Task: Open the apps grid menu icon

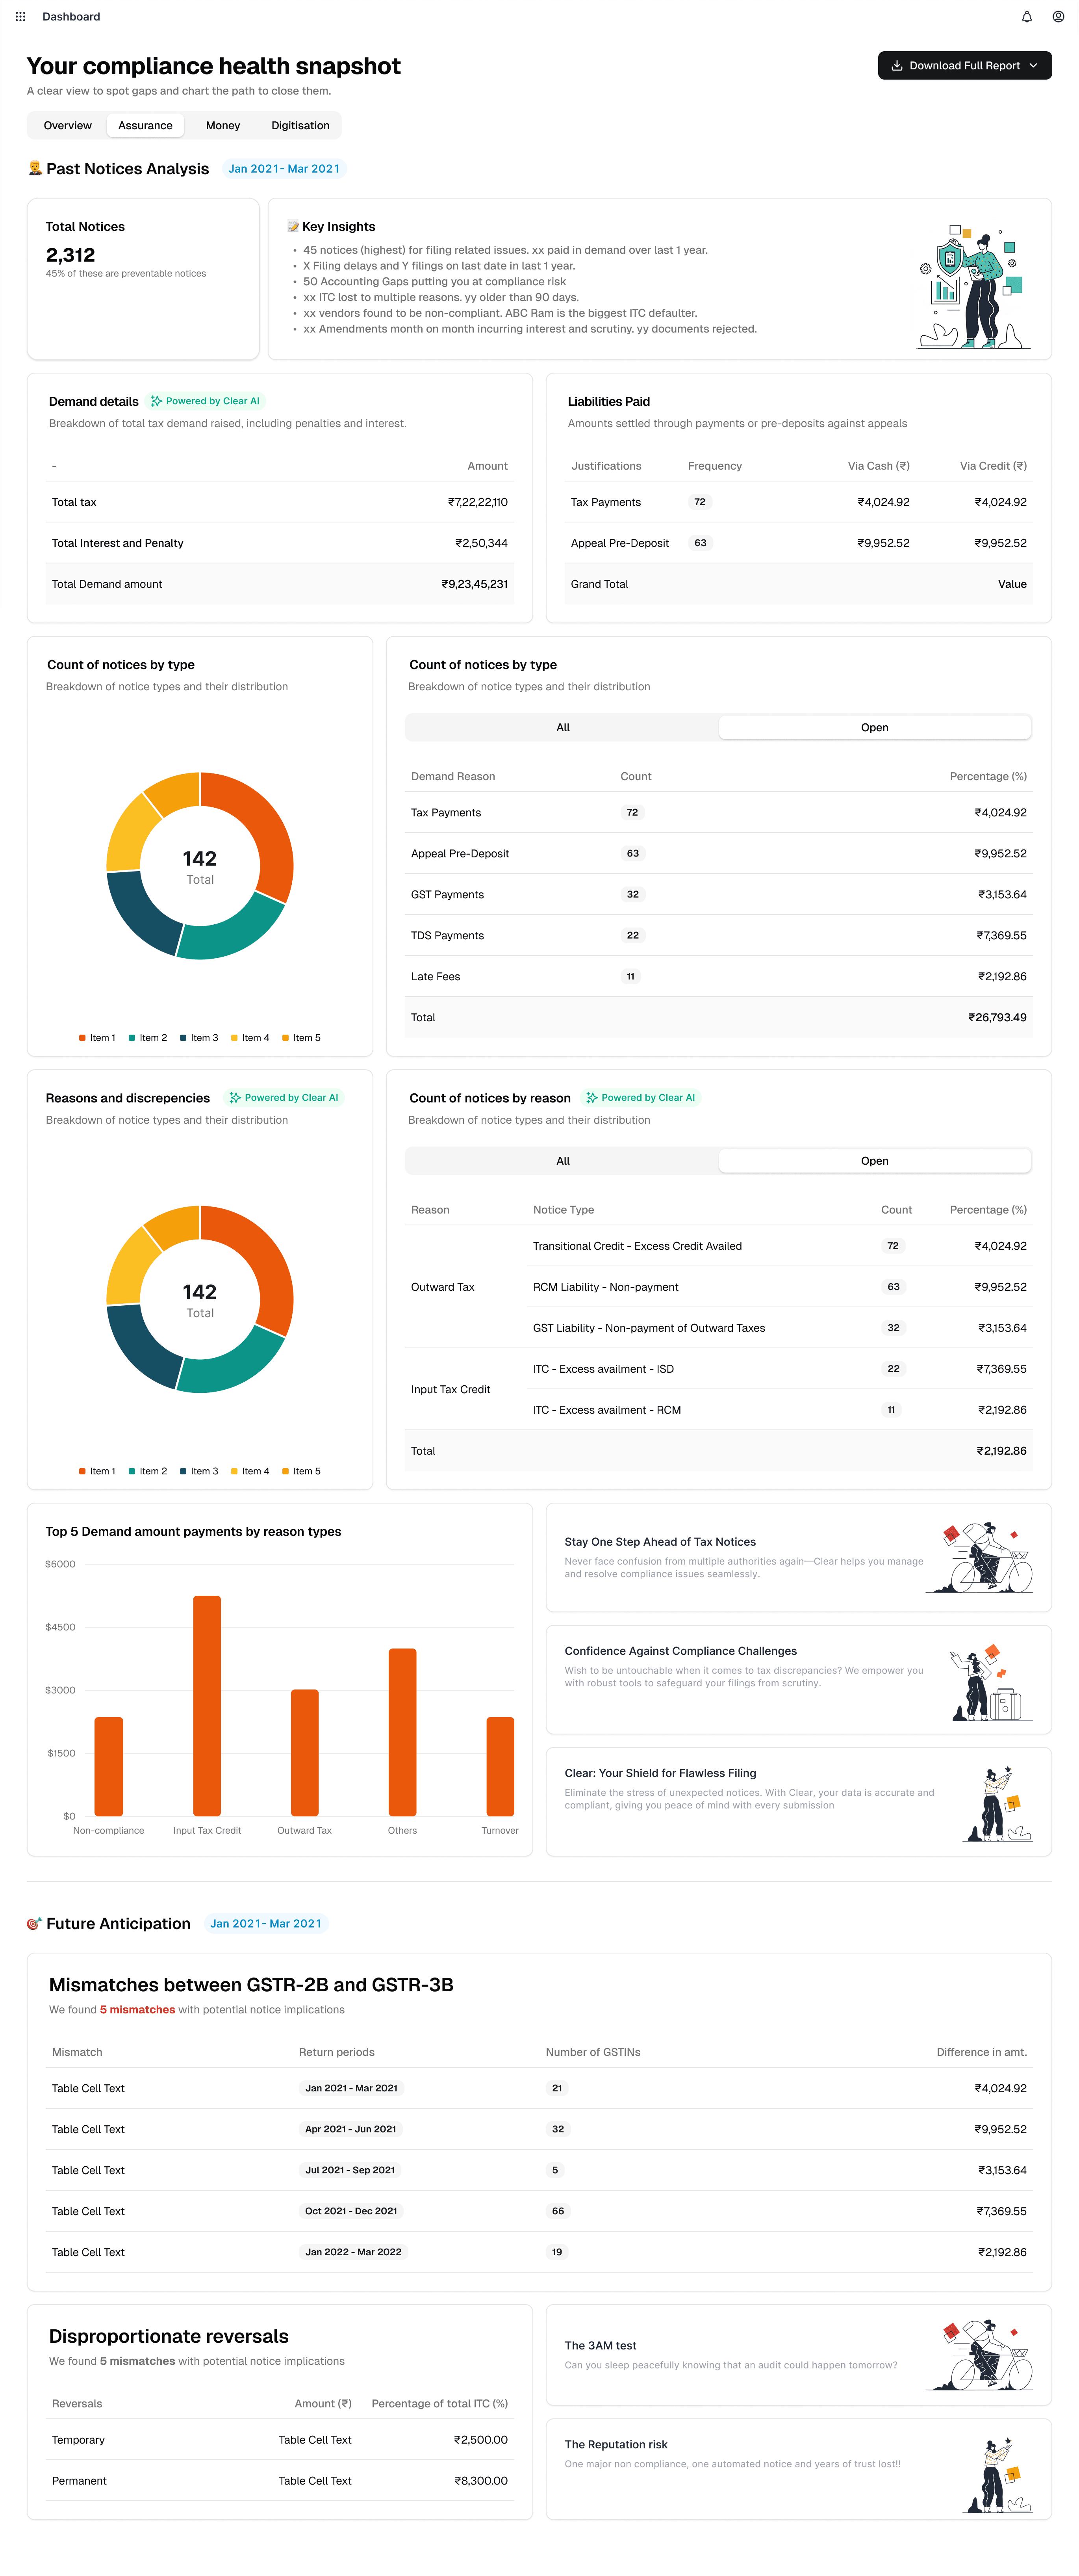Action: (x=20, y=17)
